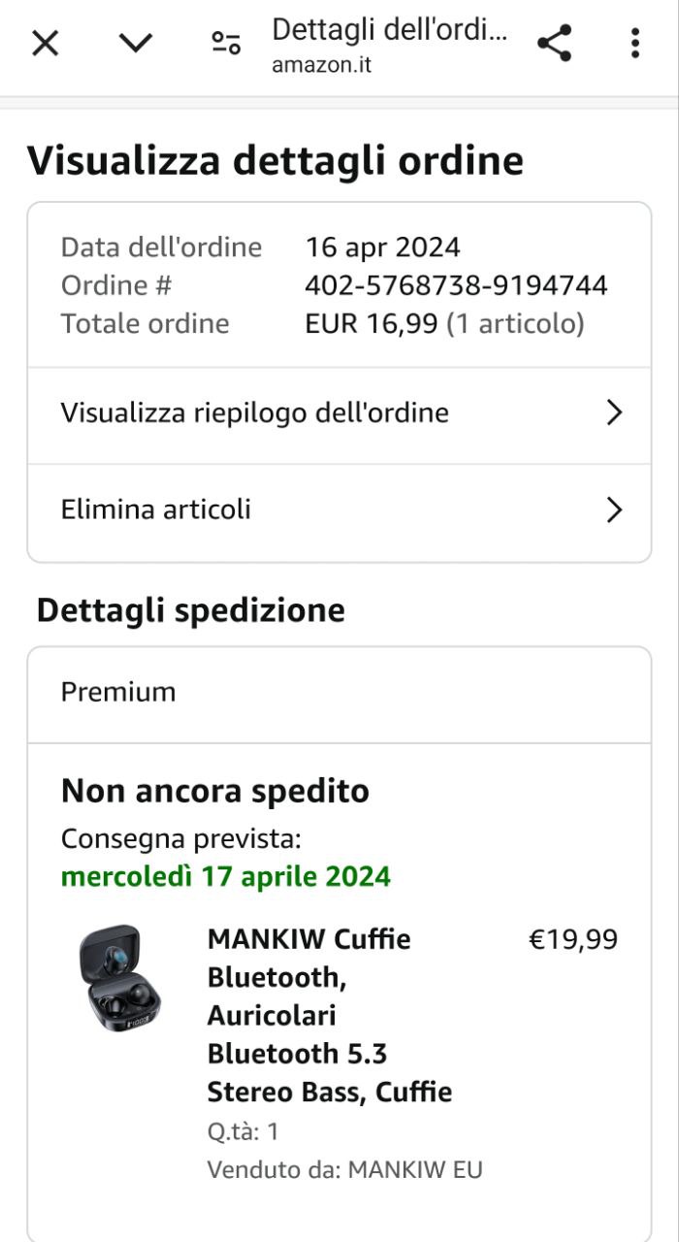The height and width of the screenshot is (1242, 679).
Task: Open MANKIW Cuffie Bluetooth product title
Action: point(330,1015)
